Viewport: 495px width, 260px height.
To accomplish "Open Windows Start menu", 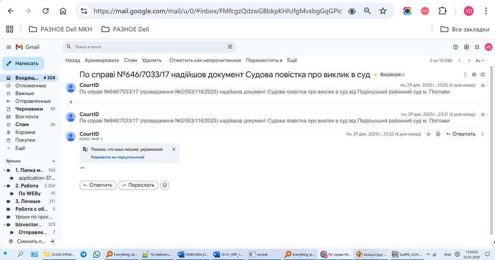I will (5, 255).
